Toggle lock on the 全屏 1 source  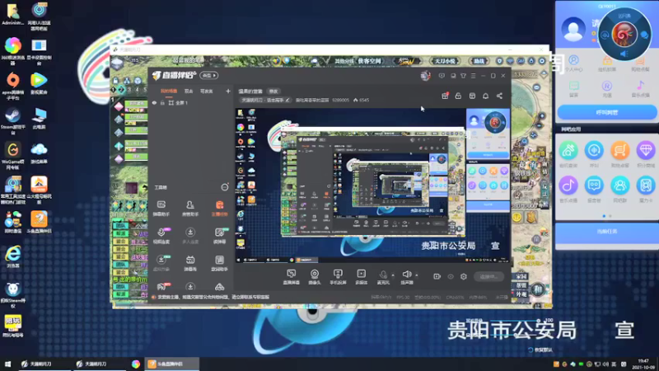[x=162, y=102]
